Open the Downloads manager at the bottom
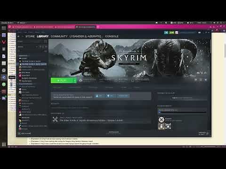The width and height of the screenshot is (226, 169). pyautogui.click(x=113, y=133)
